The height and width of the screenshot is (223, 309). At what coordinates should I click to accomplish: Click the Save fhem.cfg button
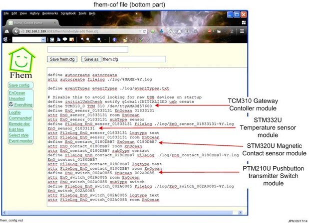click(62, 59)
